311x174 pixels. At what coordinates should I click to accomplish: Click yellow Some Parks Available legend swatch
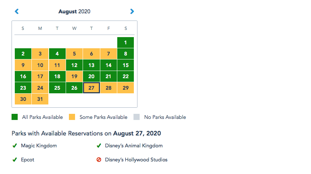coord(72,117)
